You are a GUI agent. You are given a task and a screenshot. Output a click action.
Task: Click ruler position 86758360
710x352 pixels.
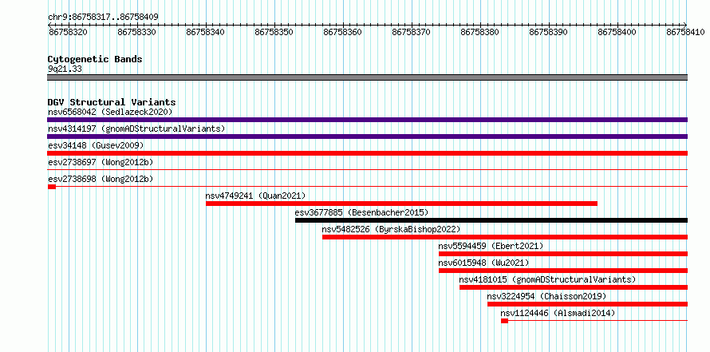[343, 32]
